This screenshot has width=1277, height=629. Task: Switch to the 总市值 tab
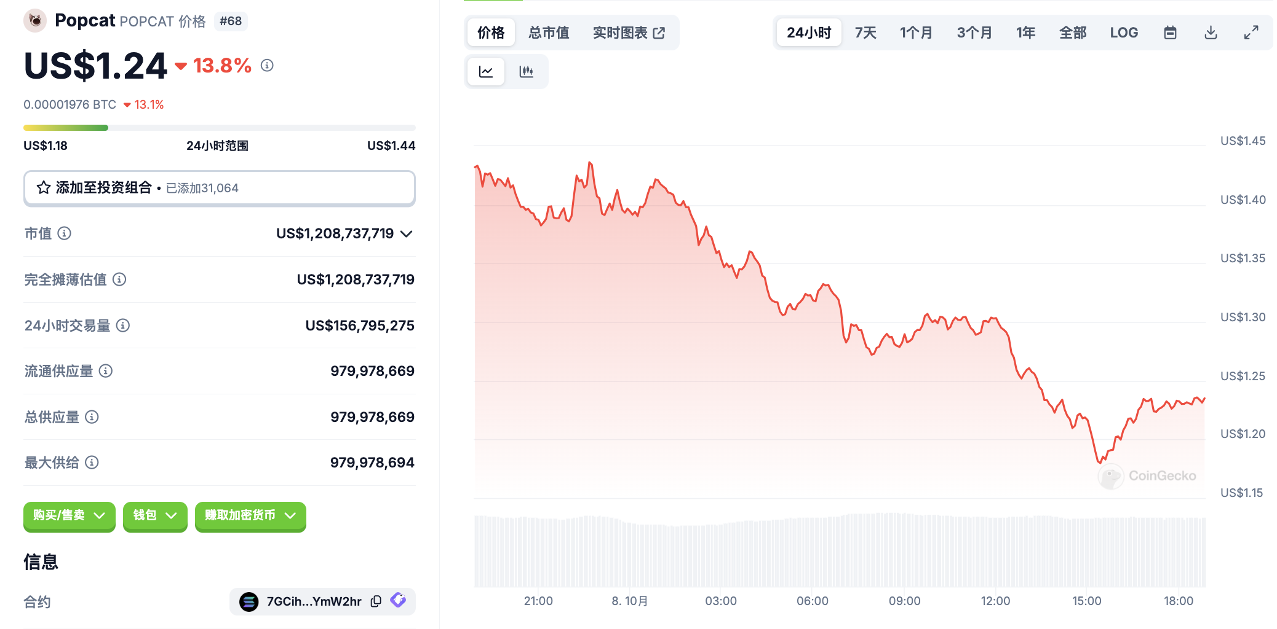click(x=549, y=33)
